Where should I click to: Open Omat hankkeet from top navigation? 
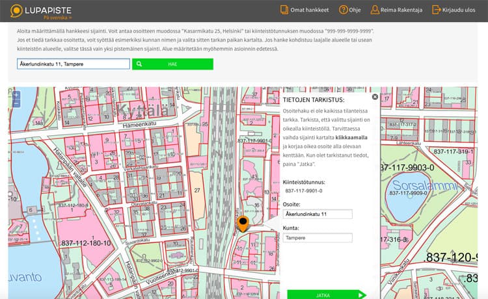309,10
